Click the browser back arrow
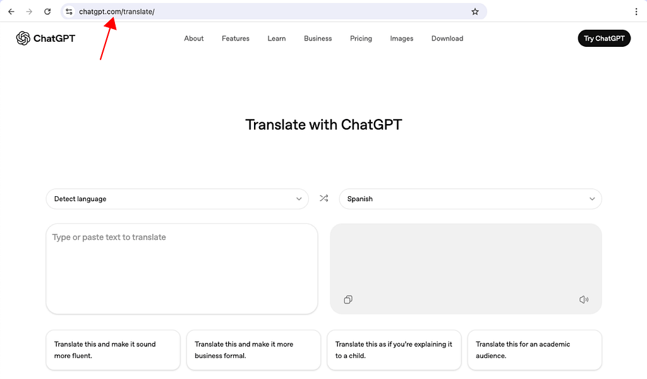The height and width of the screenshot is (379, 647). (x=11, y=11)
